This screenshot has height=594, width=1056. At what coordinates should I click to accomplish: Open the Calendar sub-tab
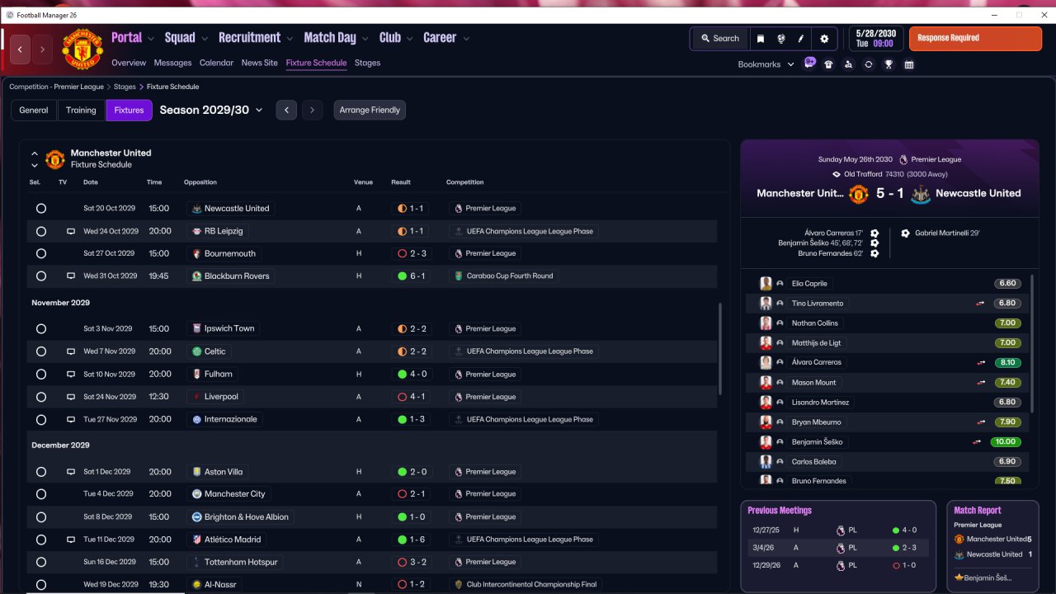point(216,63)
